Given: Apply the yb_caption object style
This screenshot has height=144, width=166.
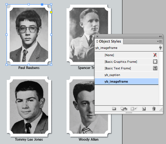Looking at the screenshot, I should coord(127,75).
